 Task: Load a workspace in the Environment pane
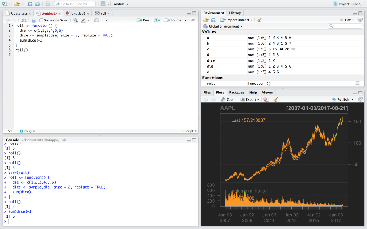click(x=206, y=20)
